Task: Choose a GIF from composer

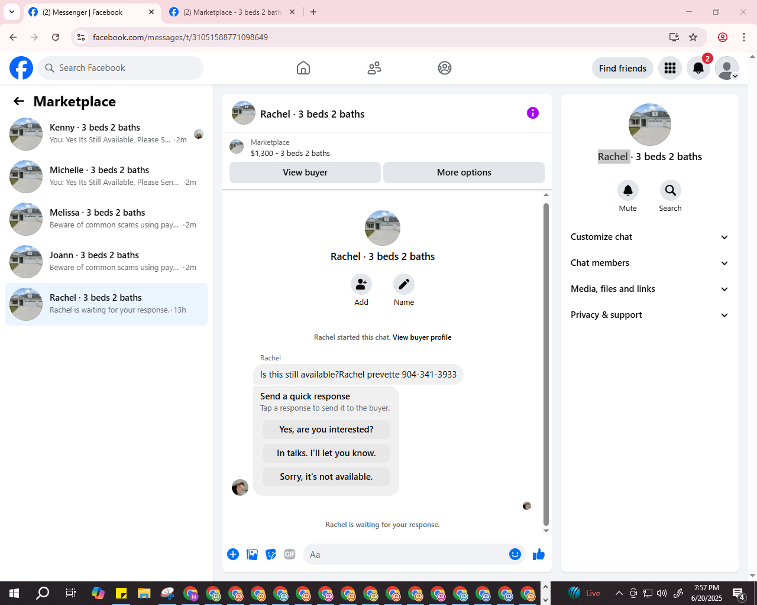Action: [290, 554]
